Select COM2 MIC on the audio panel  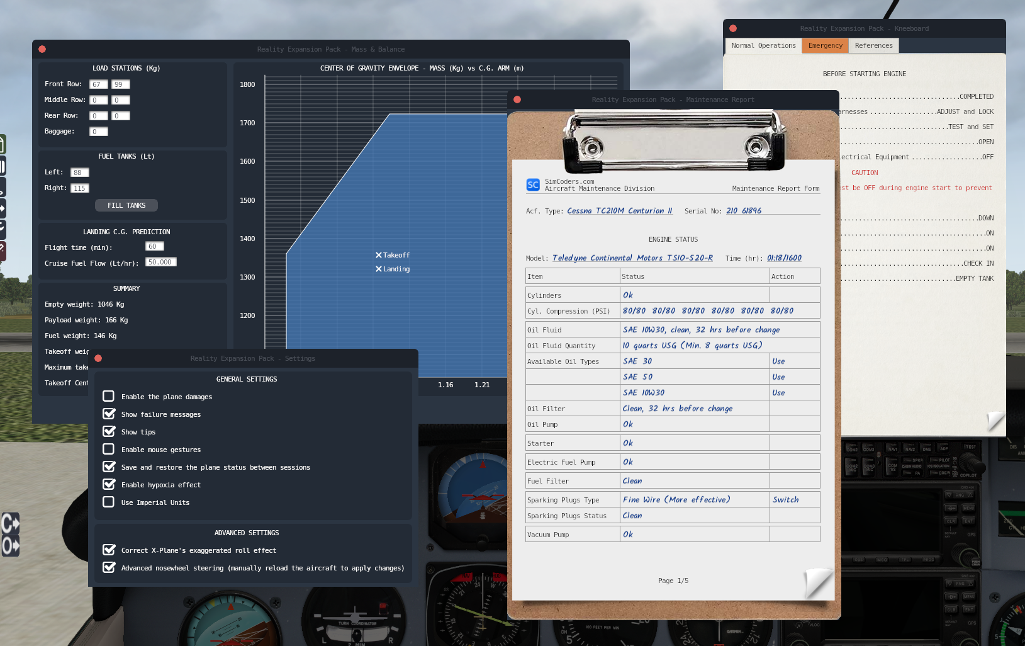click(x=851, y=467)
